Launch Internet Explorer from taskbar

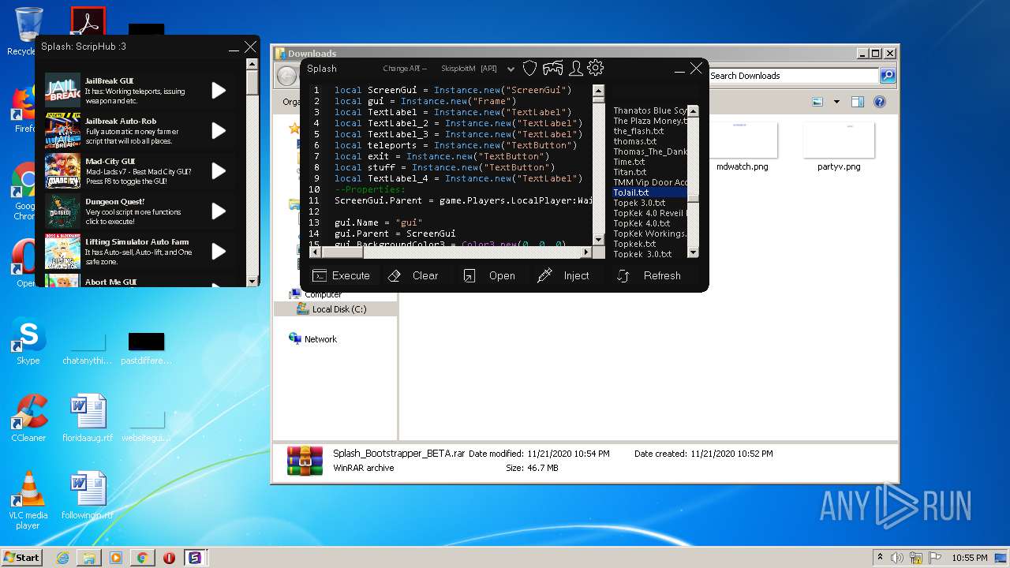pyautogui.click(x=62, y=558)
